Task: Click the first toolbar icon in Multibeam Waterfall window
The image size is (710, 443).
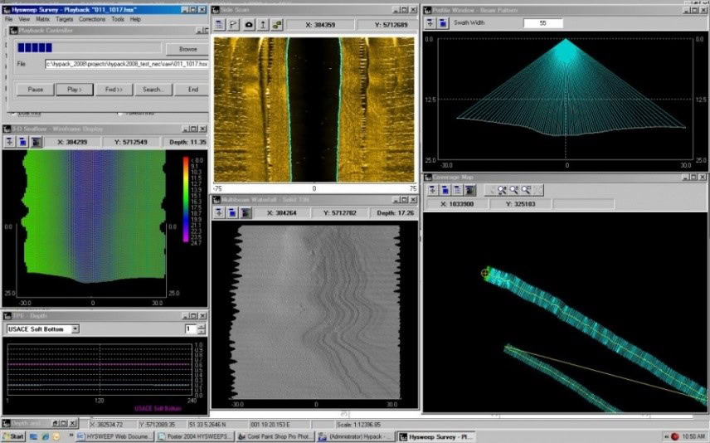Action: pos(219,212)
